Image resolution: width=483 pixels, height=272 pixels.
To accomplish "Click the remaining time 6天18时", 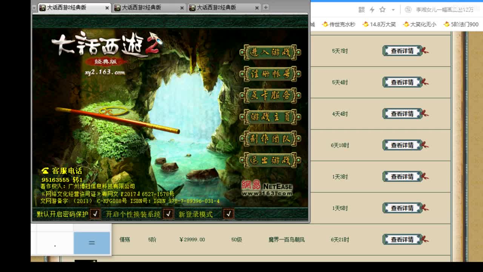I will tap(340, 145).
